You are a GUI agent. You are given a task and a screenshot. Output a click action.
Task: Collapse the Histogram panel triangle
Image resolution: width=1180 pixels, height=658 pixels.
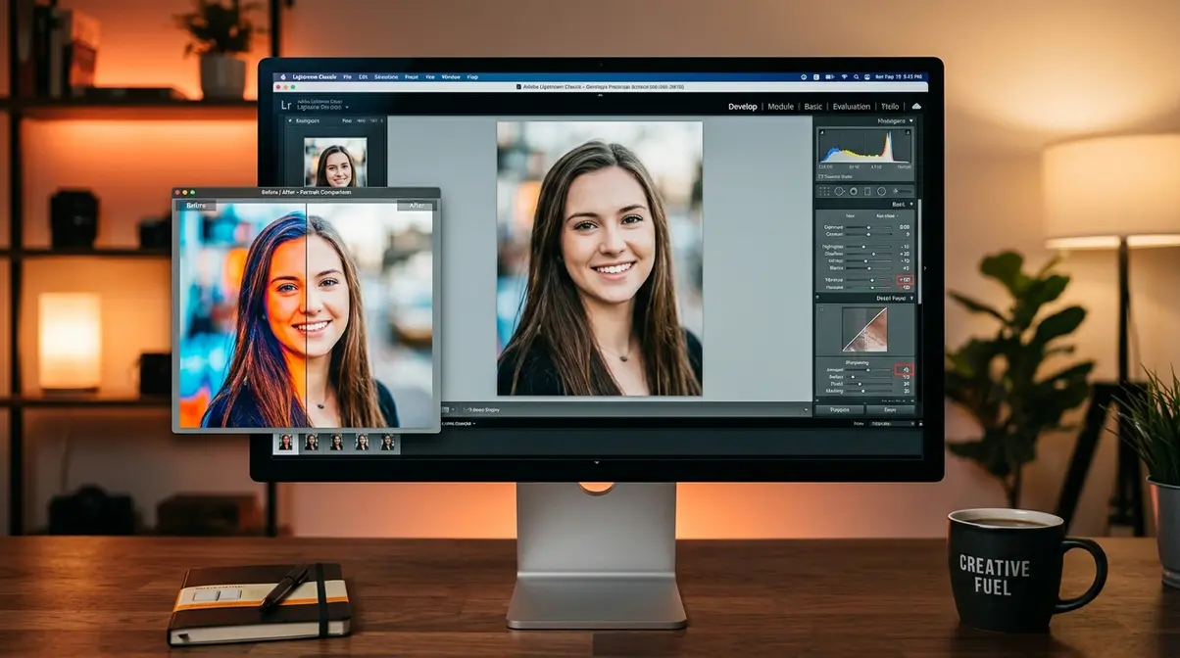(911, 121)
